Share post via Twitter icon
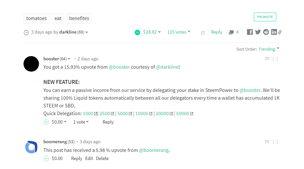Image resolution: width=304 pixels, height=169 pixels. pyautogui.click(x=258, y=32)
